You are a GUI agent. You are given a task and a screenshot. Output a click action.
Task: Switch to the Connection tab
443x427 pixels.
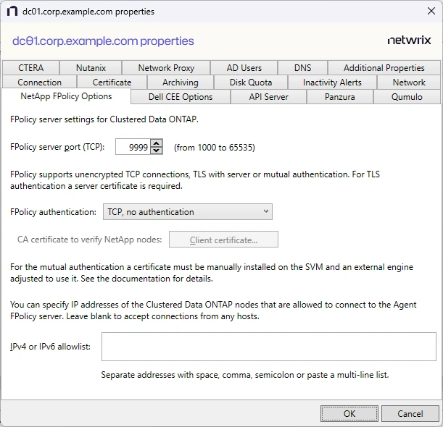(x=39, y=82)
